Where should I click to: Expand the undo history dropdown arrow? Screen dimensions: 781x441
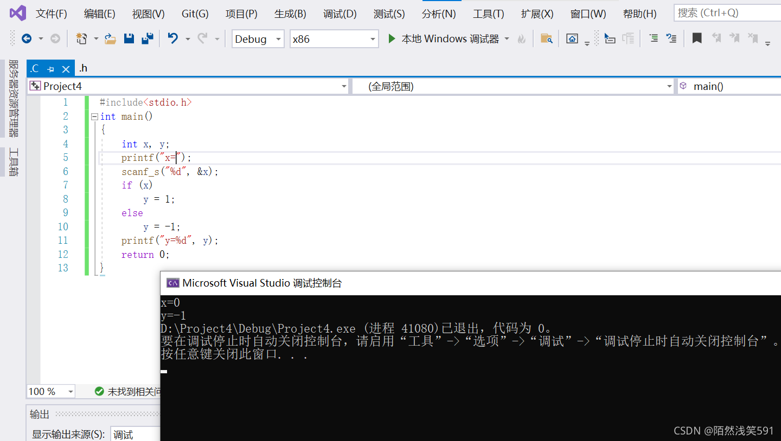click(188, 38)
